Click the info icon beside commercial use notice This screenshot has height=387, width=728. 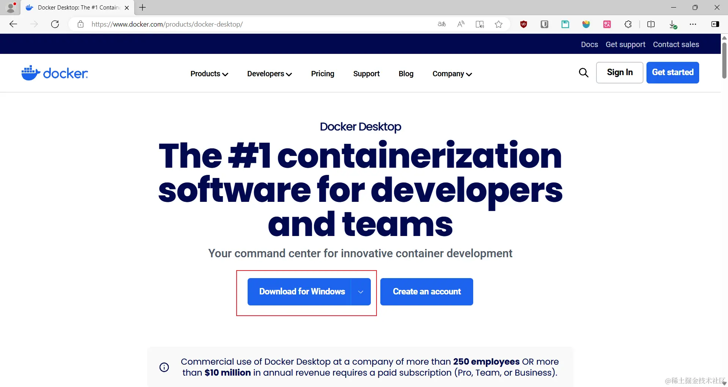164,367
